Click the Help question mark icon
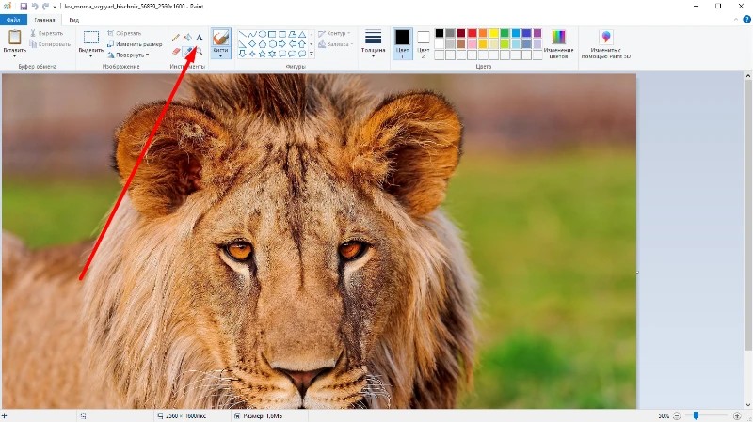 pyautogui.click(x=745, y=19)
